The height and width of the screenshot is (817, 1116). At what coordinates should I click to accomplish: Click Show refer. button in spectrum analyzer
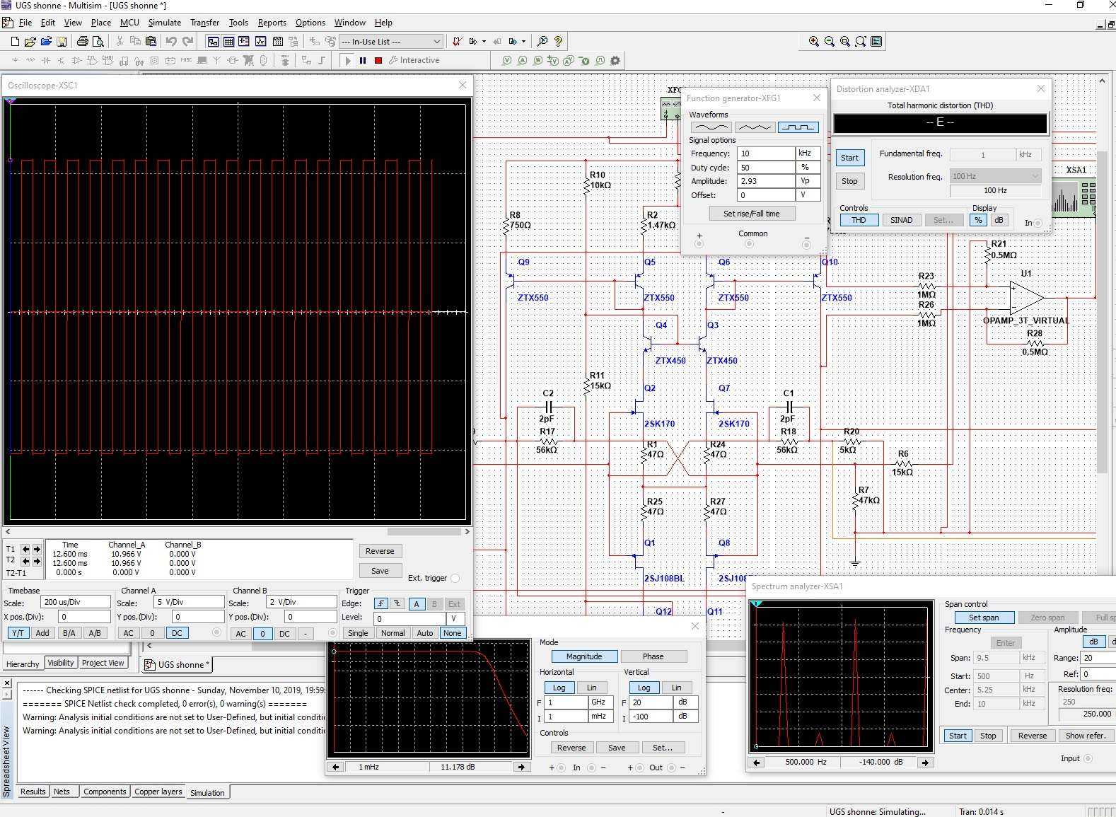[x=1086, y=736]
